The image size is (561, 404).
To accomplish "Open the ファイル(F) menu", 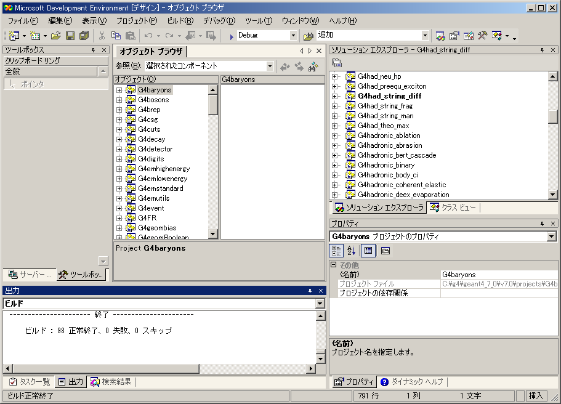I will (23, 21).
